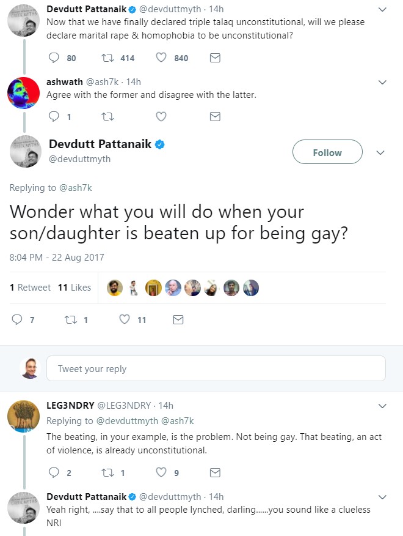Like LEG3NDRY's reply with 9 likes
403x536 pixels.
161,472
